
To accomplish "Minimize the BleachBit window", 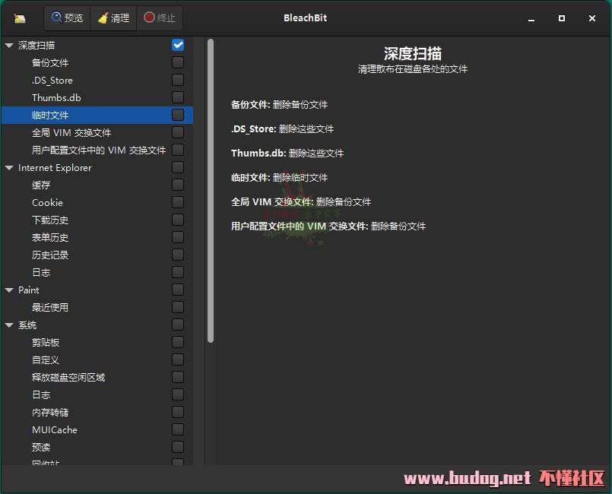I will coord(531,18).
